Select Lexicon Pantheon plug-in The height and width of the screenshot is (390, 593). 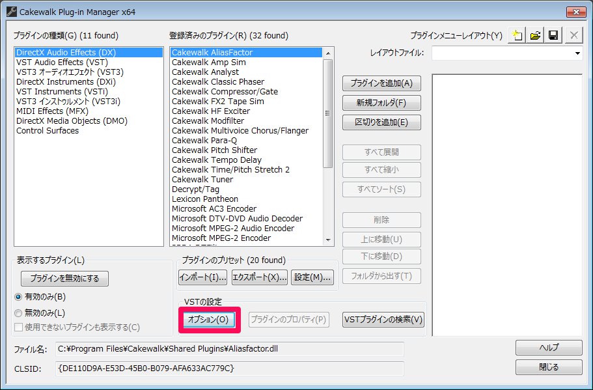point(247,199)
